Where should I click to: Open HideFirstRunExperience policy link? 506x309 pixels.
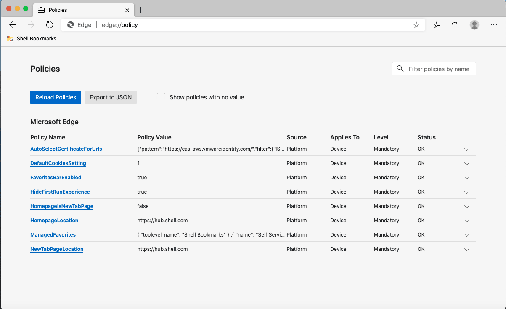[x=60, y=192]
